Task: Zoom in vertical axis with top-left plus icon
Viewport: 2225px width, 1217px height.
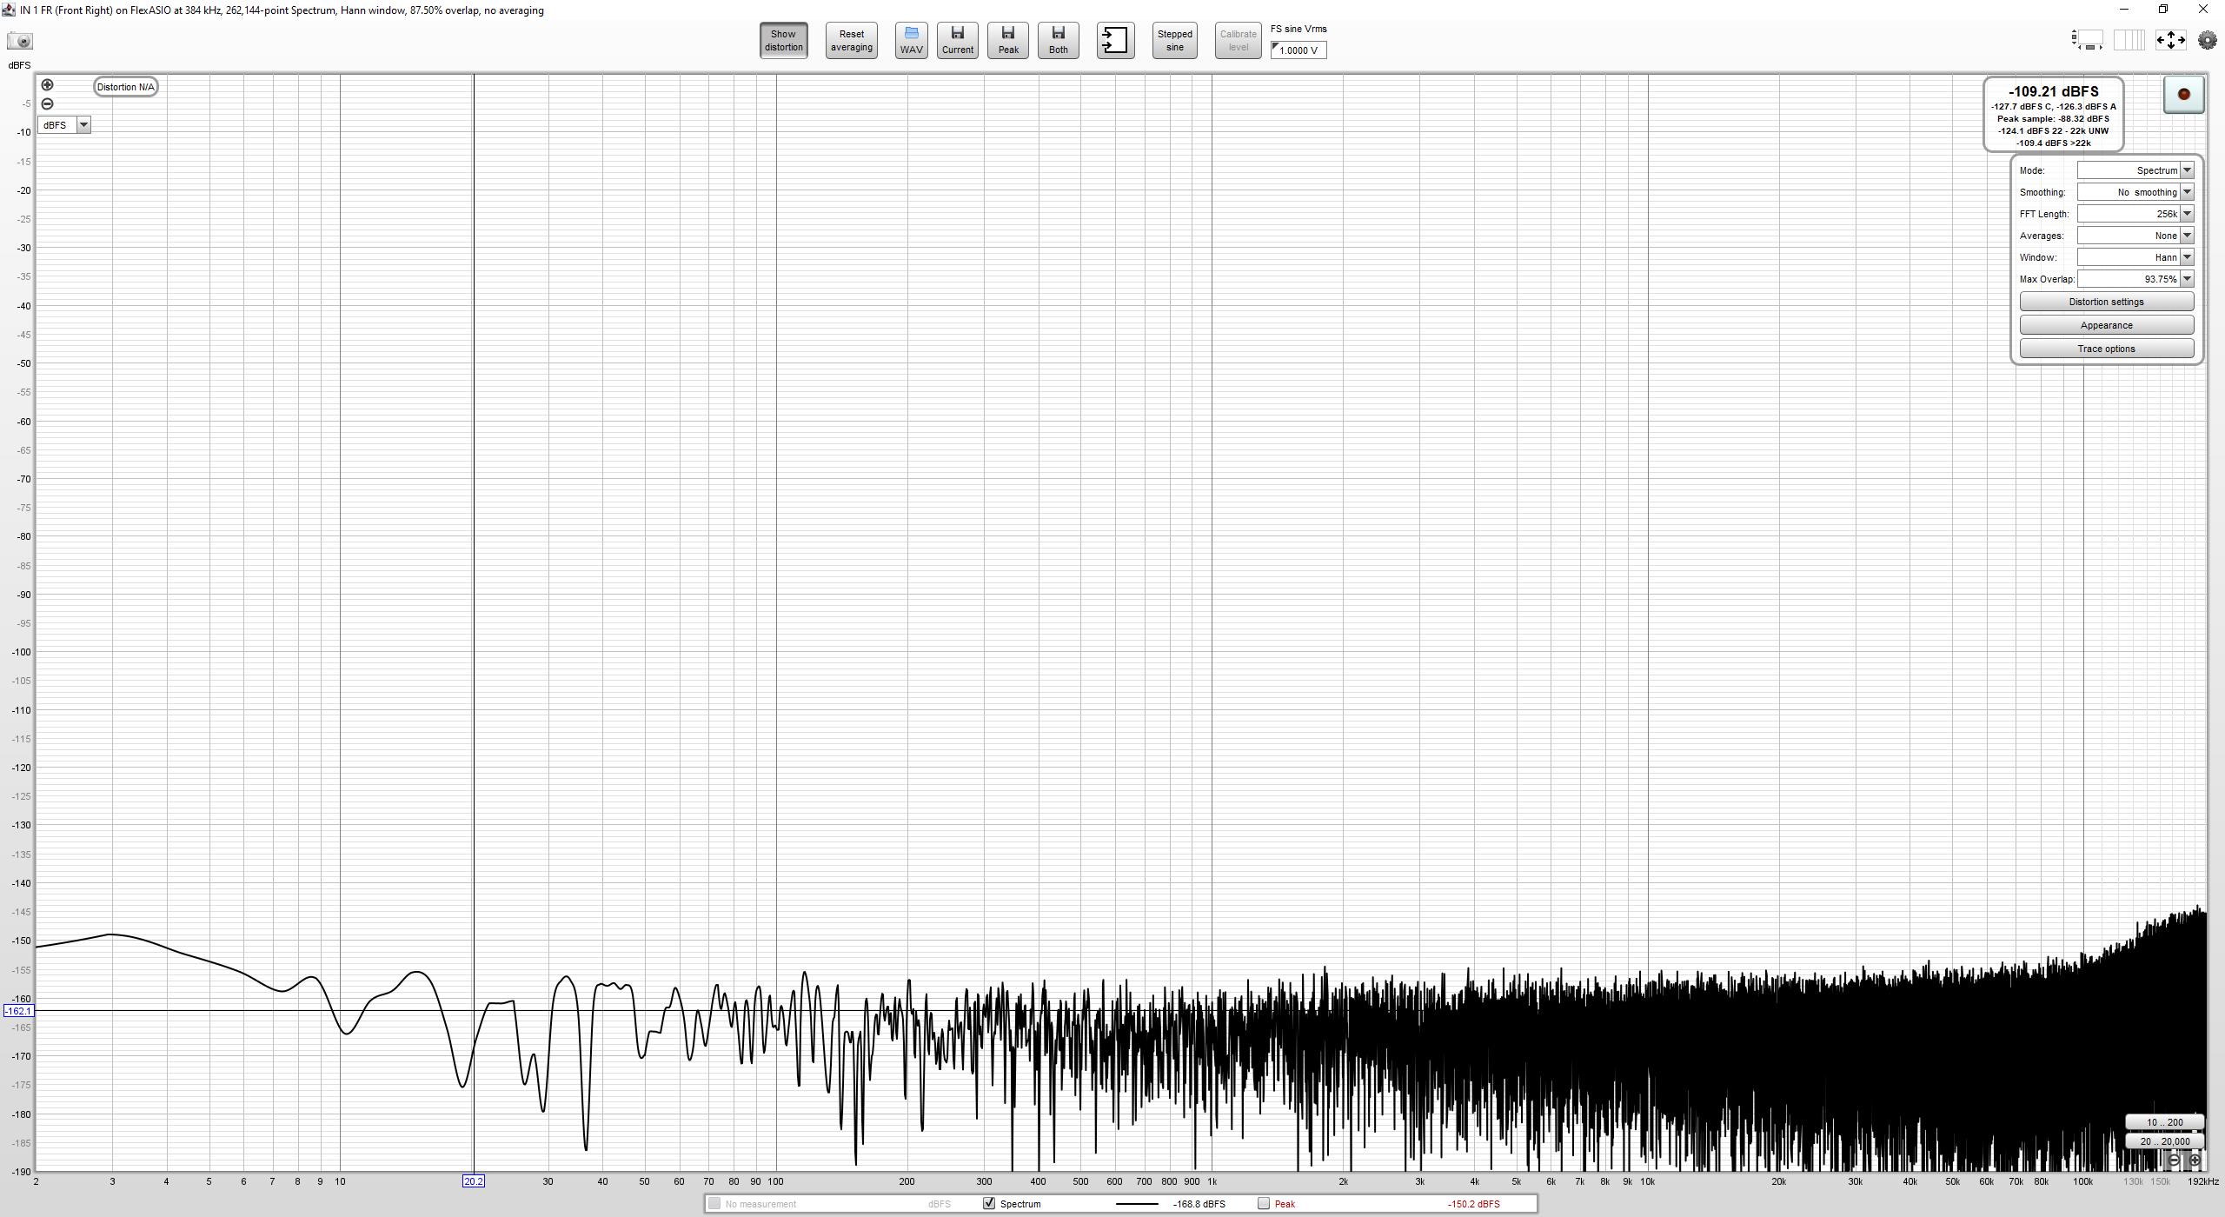Action: click(x=47, y=85)
